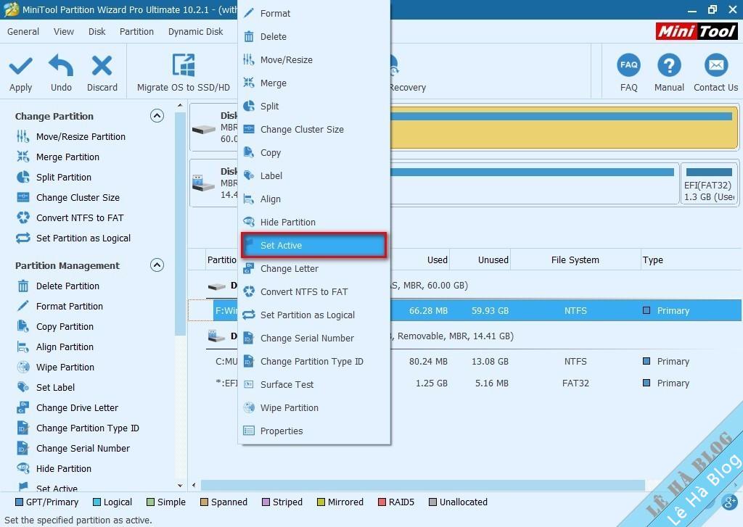Open the FAQ help icon
This screenshot has height=527, width=743.
tap(628, 65)
